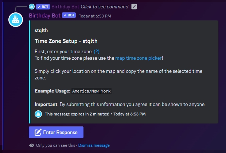The width and height of the screenshot is (226, 153).
Task: Click the eye icon beside 'Only you can see this'
Action: (x=32, y=145)
